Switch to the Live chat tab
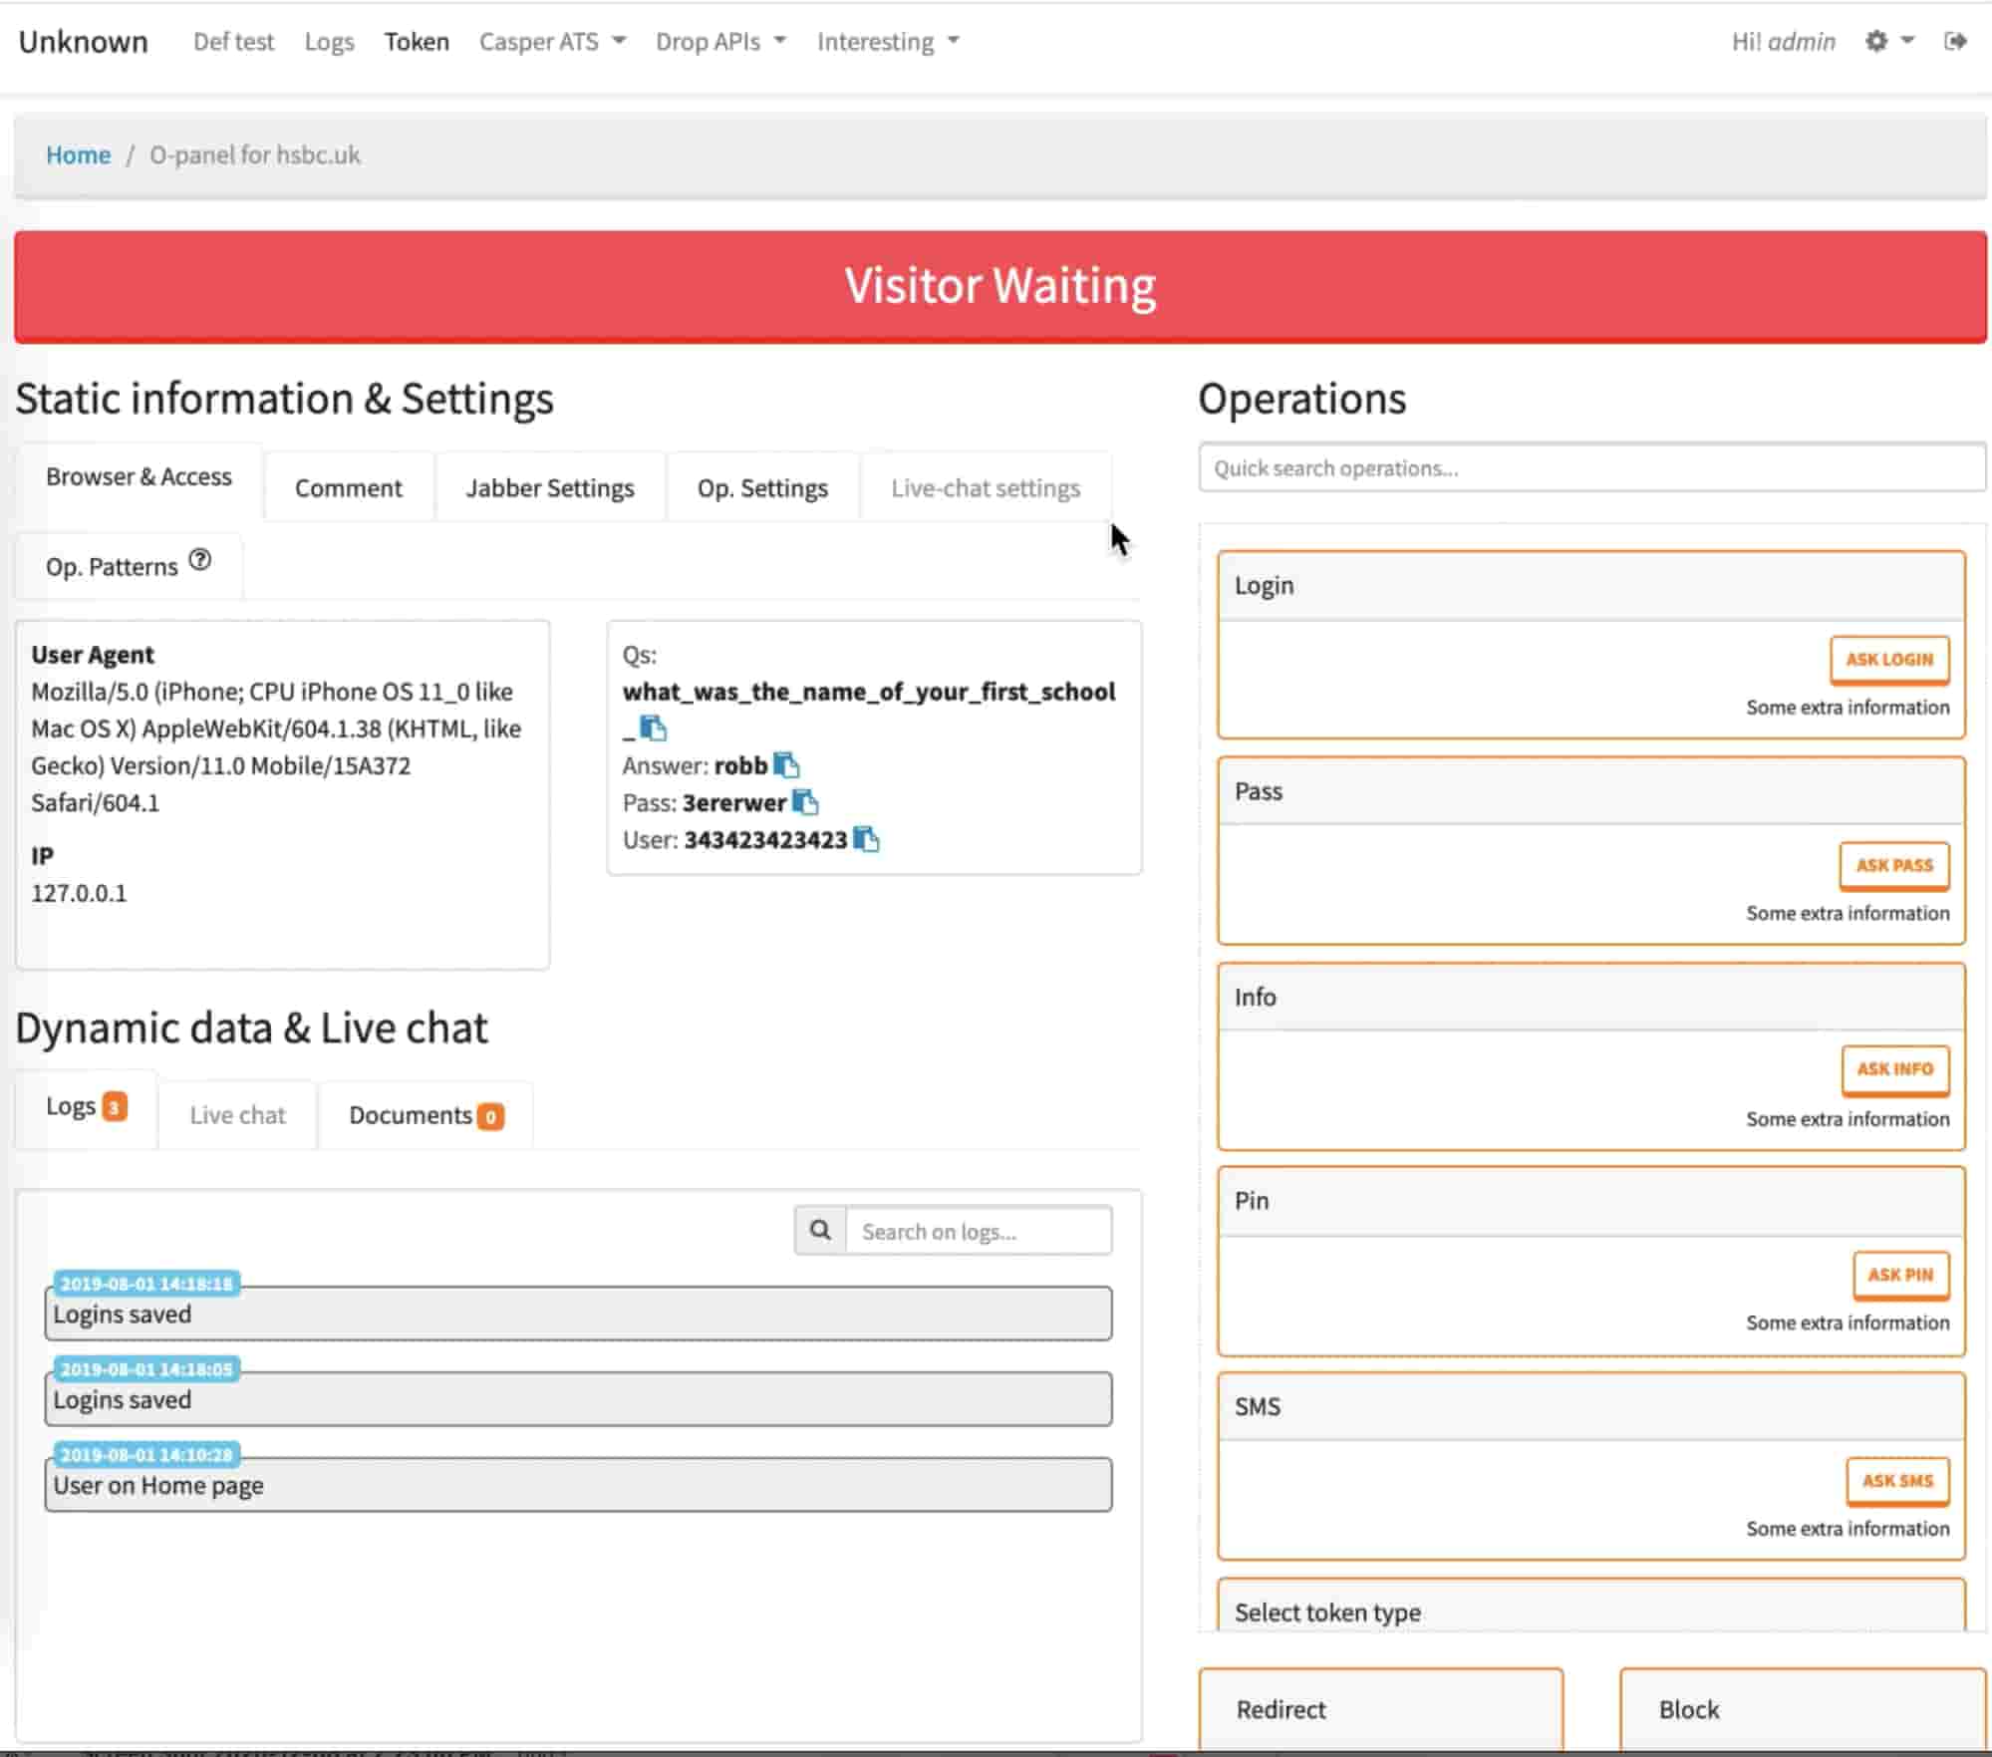 coord(236,1114)
